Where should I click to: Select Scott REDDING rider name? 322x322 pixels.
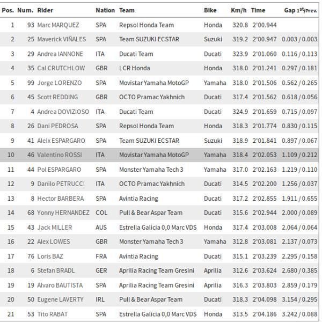click(57, 97)
